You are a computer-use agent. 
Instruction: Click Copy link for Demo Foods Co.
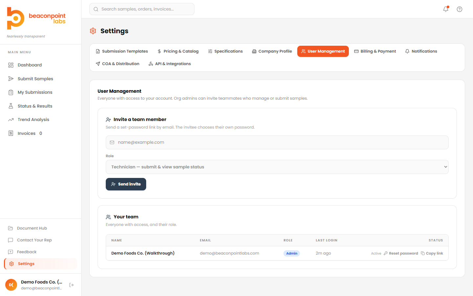point(432,253)
